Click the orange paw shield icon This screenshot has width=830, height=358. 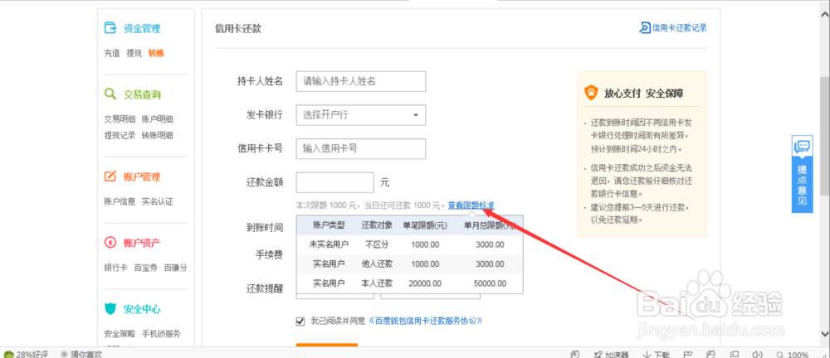tap(591, 93)
